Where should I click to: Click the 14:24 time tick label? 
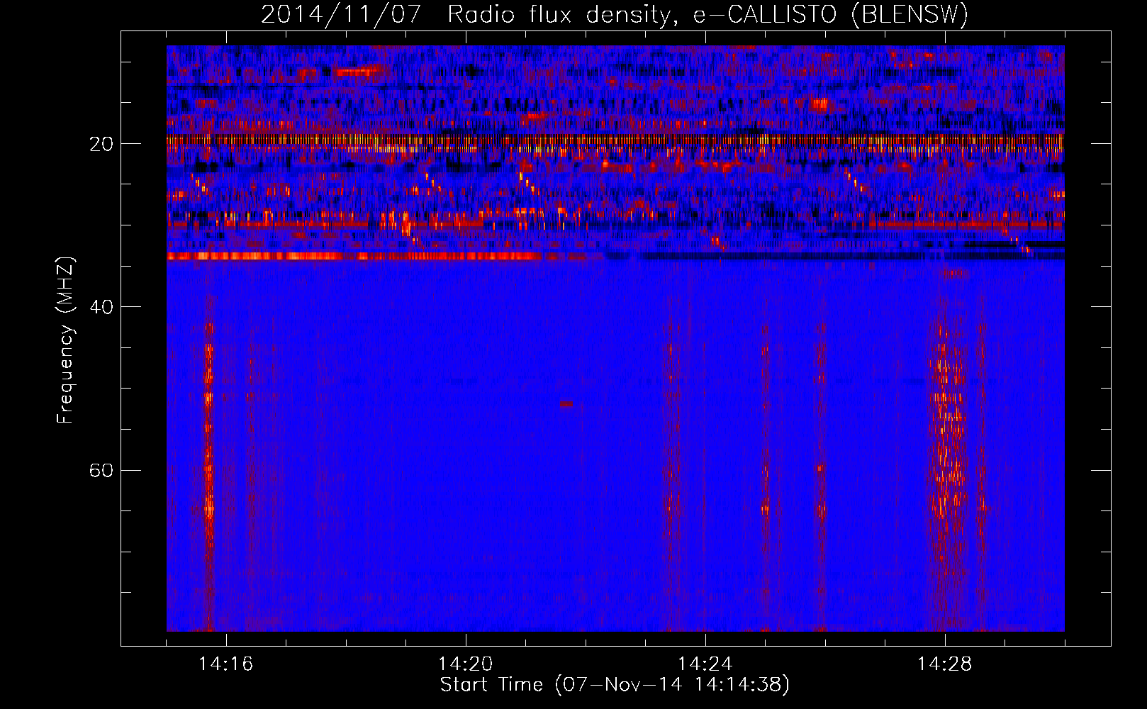click(x=705, y=664)
